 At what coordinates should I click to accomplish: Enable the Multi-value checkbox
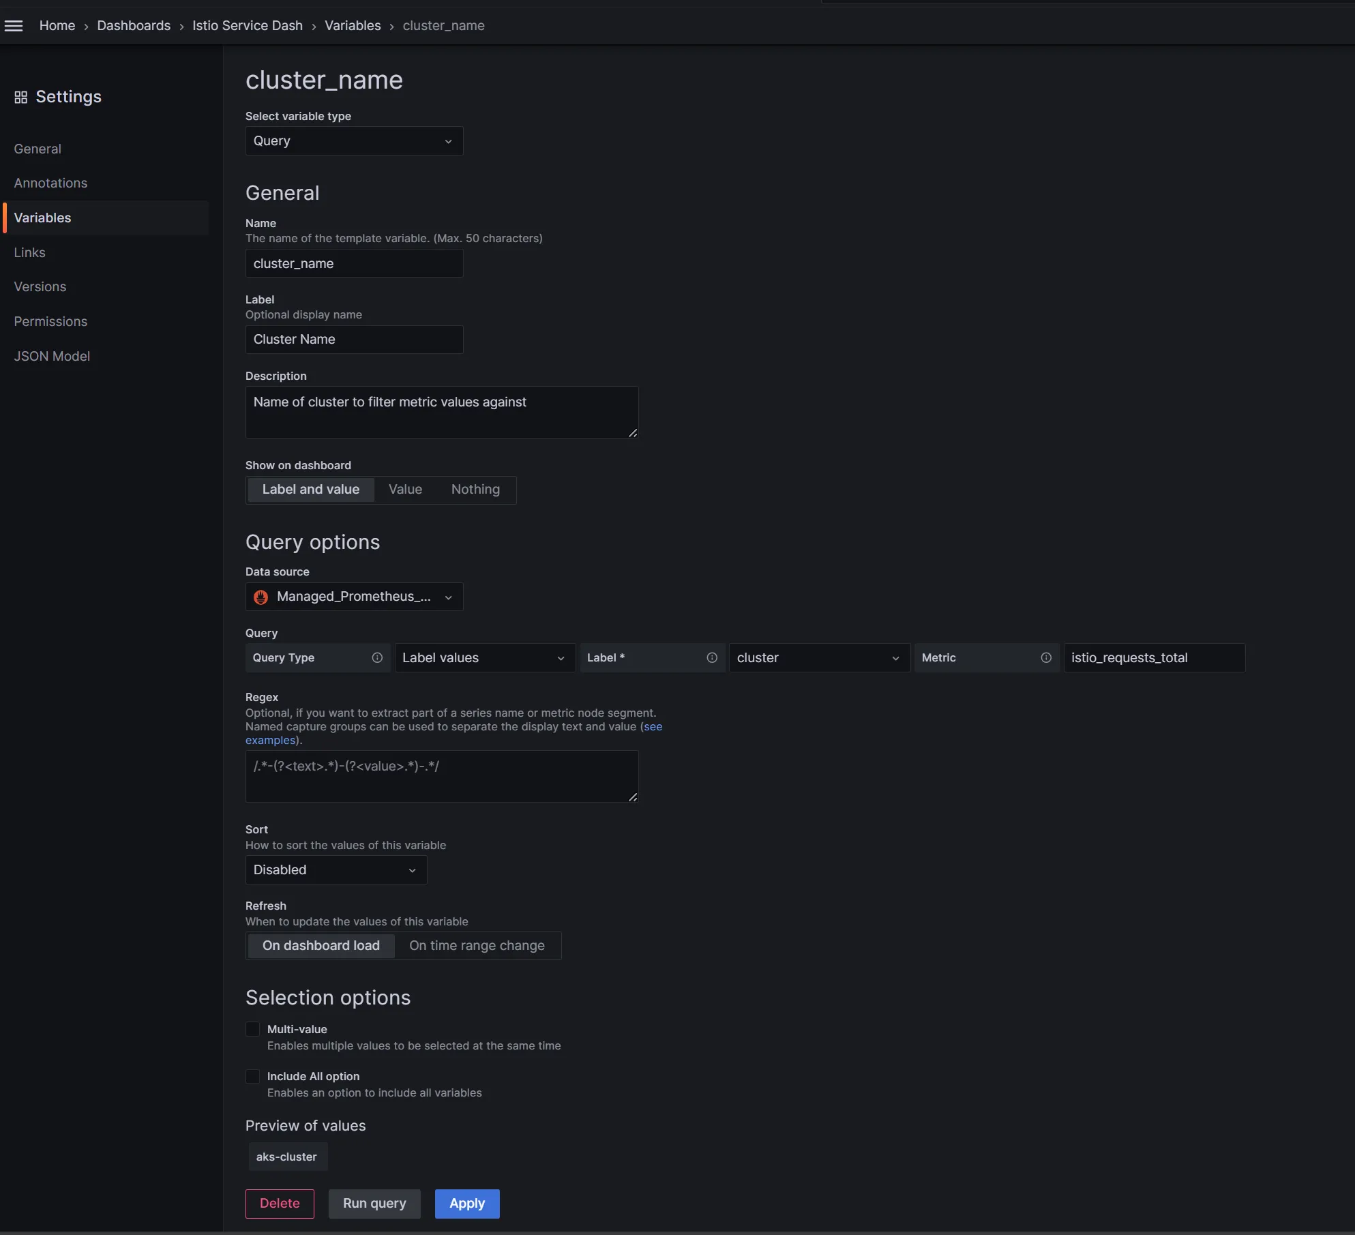coord(252,1029)
